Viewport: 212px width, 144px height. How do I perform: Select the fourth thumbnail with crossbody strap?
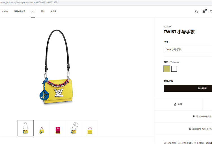click(74, 128)
